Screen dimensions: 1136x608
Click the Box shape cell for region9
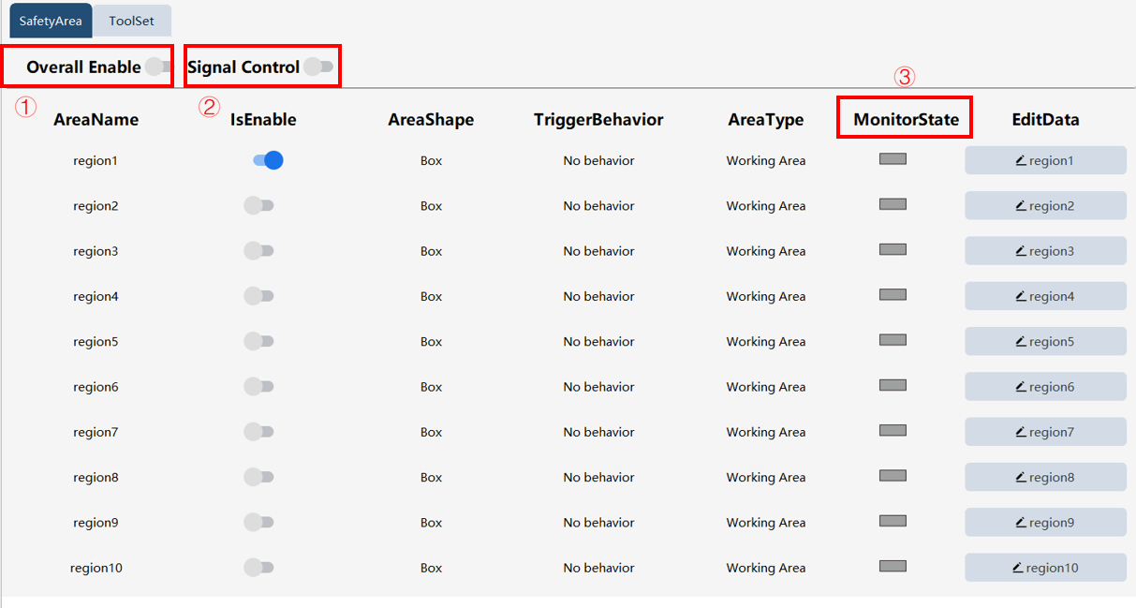tap(431, 522)
